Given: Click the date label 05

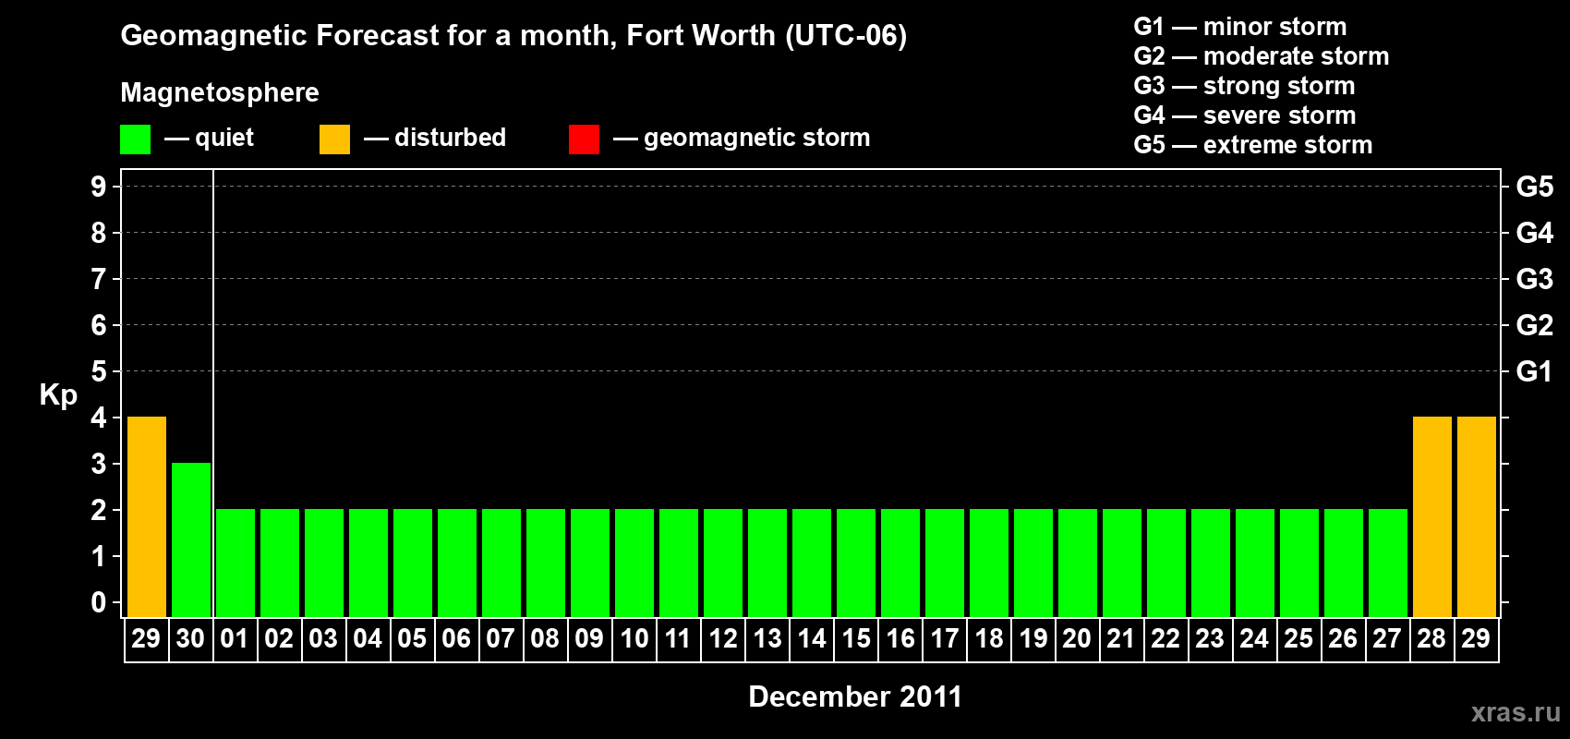Looking at the screenshot, I should click(x=412, y=638).
